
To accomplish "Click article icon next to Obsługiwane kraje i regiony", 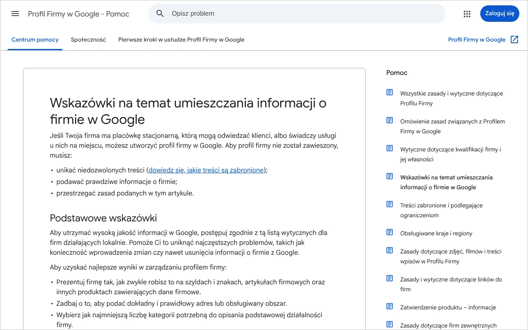I will 390,232.
